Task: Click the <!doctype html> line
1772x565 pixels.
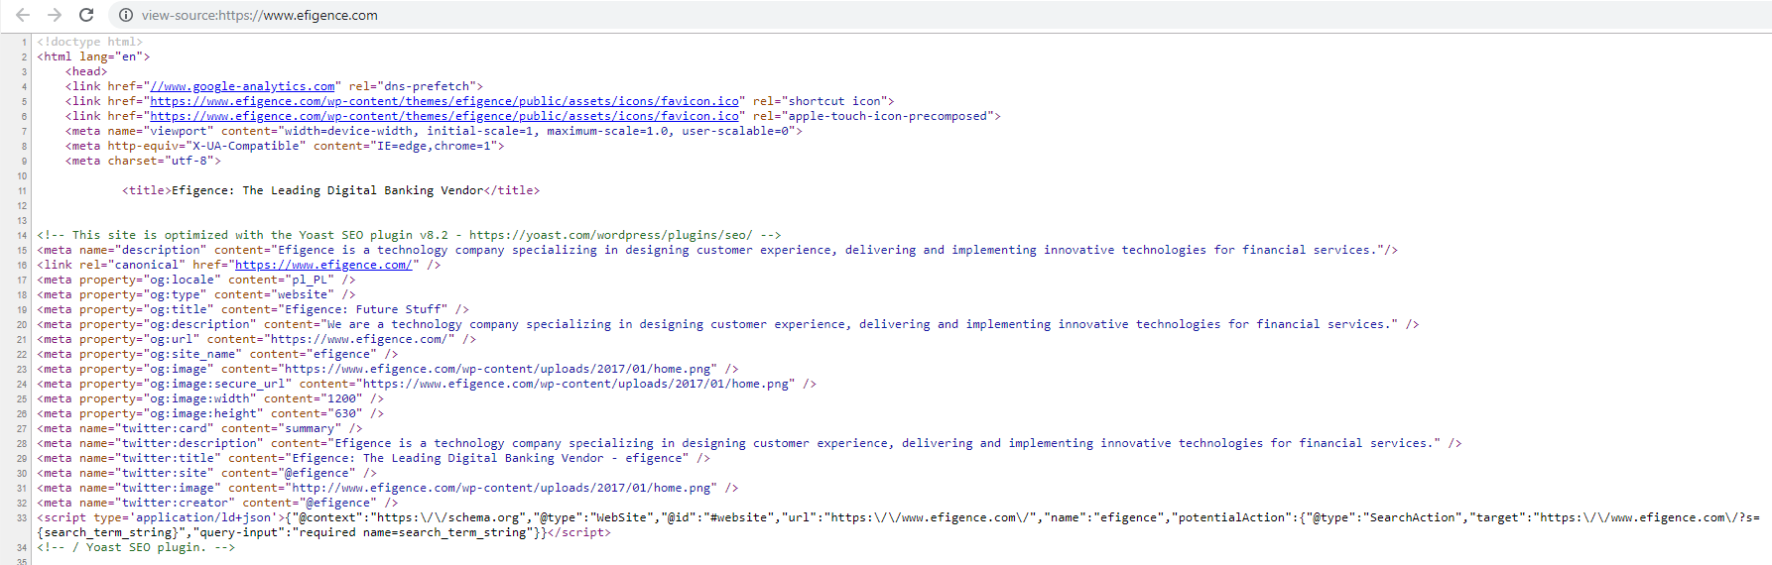Action: tap(90, 42)
